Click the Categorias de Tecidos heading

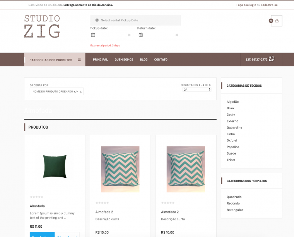tap(244, 86)
